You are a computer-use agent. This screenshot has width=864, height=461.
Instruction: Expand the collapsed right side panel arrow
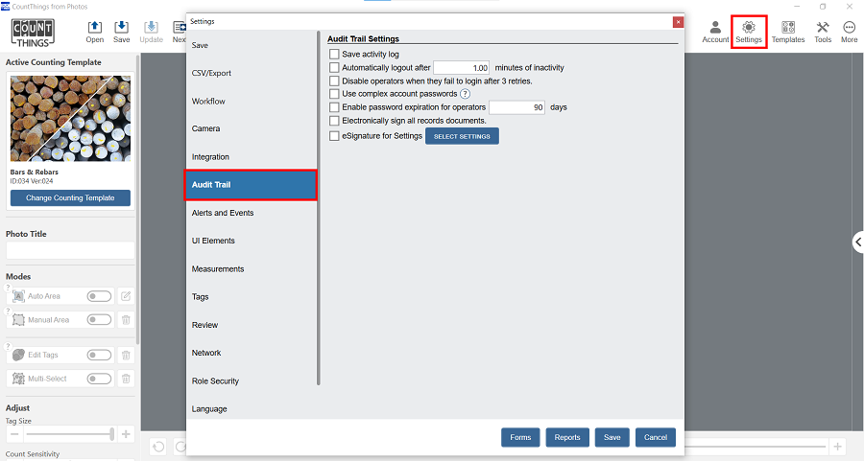pyautogui.click(x=858, y=242)
